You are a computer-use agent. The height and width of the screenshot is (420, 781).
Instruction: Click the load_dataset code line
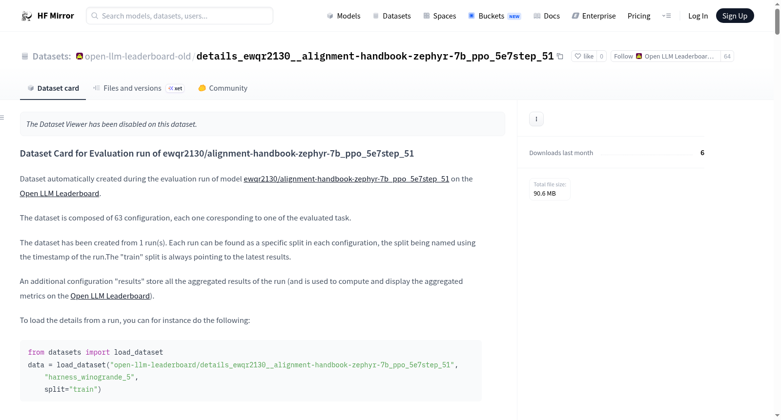[x=243, y=365]
